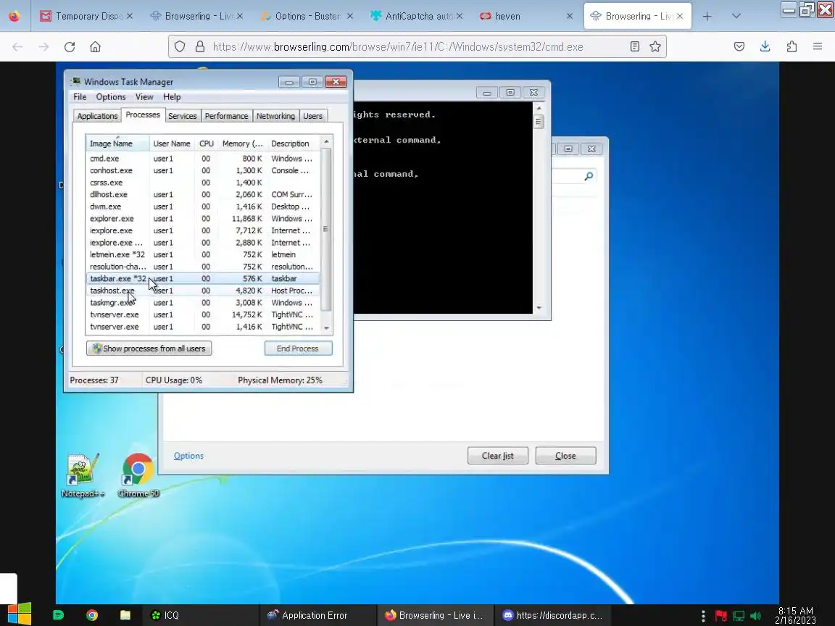835x626 pixels.
Task: Switch to Performance tab
Action: pos(226,116)
